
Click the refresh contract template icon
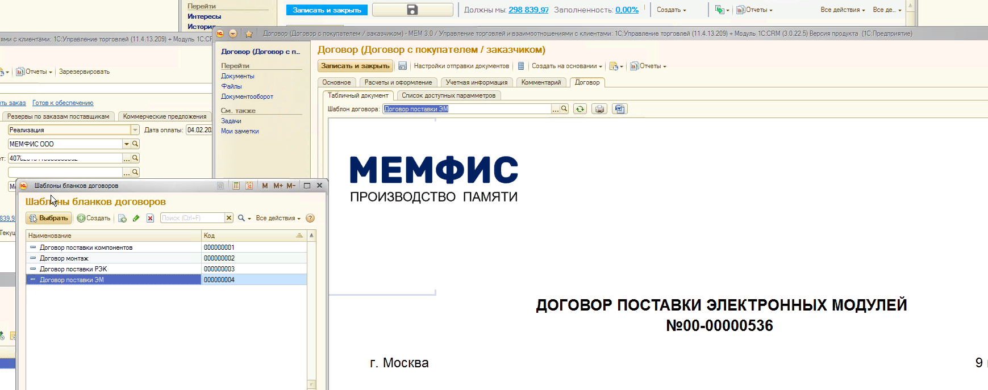(x=580, y=109)
